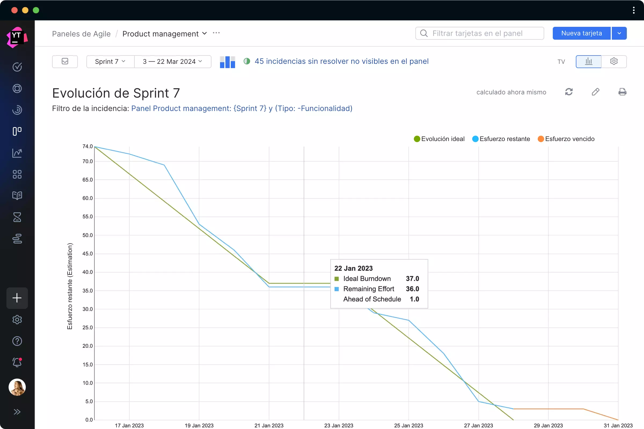The image size is (644, 429).
Task: Expand the Sprint 7 dropdown
Action: pyautogui.click(x=110, y=62)
